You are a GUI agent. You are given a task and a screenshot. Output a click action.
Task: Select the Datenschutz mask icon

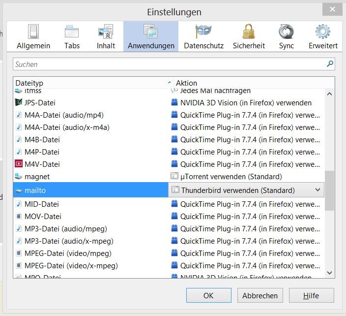point(203,32)
